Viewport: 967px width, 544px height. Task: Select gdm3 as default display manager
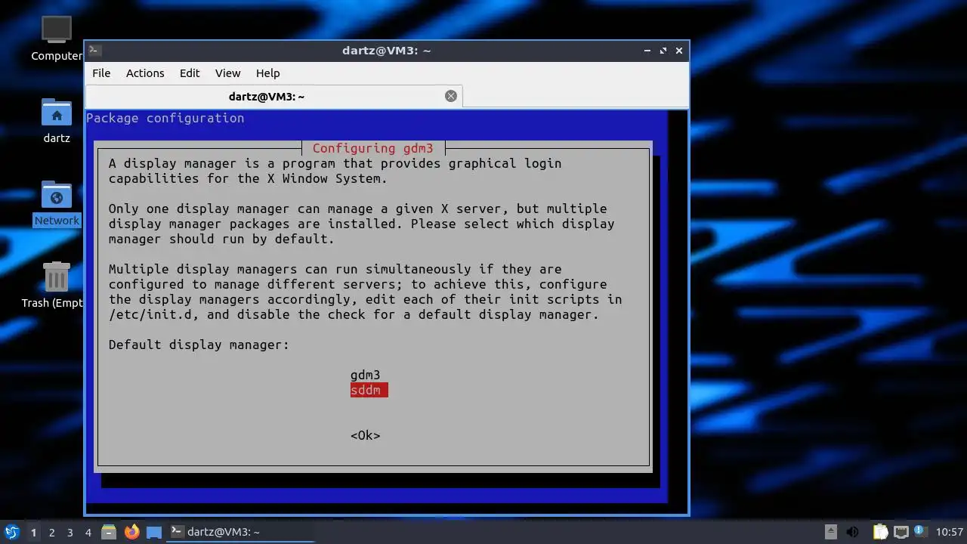click(x=366, y=375)
